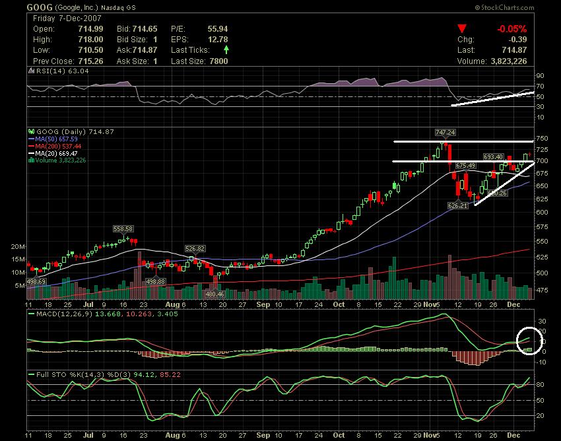
Task: Click the 660.26 price marker
Action: (498, 193)
